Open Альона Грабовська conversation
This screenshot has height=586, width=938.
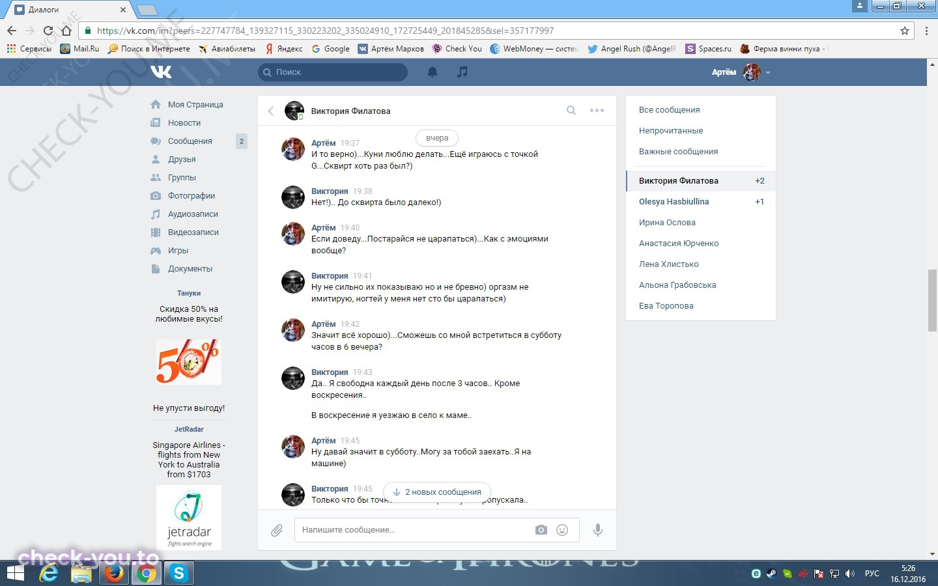click(x=701, y=285)
